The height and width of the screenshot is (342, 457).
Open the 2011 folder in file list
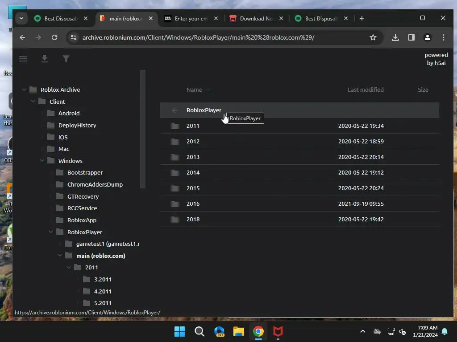click(299, 126)
